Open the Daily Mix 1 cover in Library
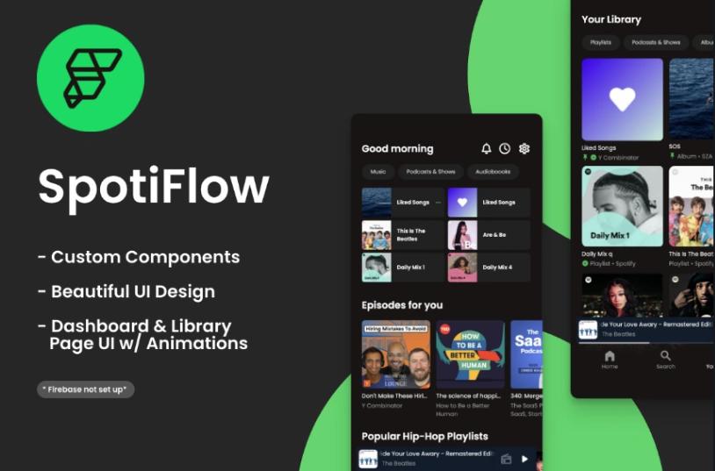715x471 pixels. point(623,206)
